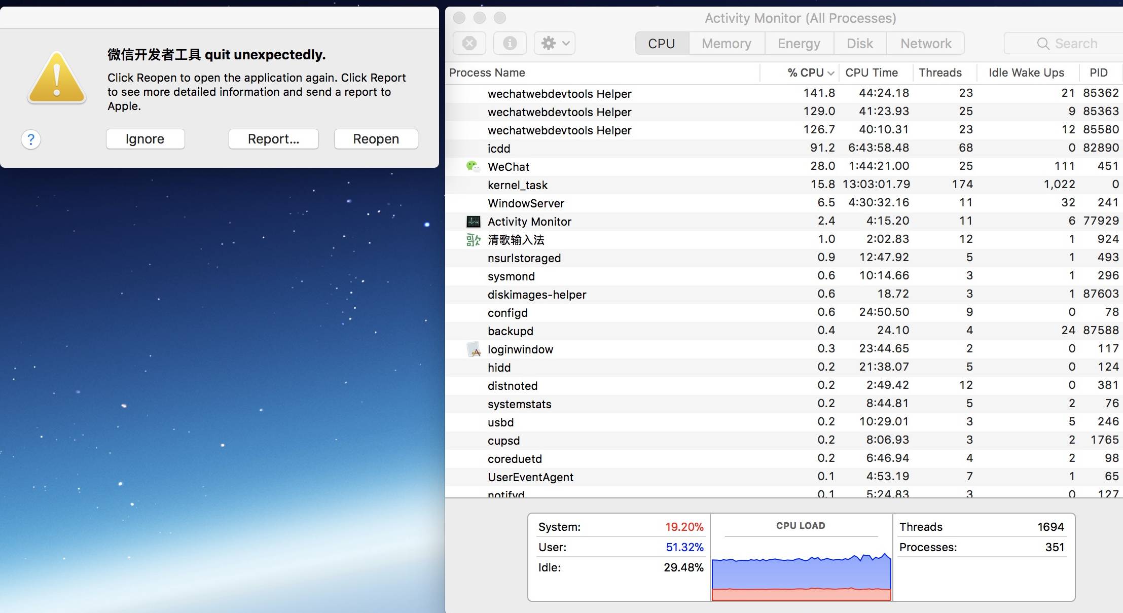Viewport: 1123px width, 613px height.
Task: Click the yellow warning triangle icon
Action: [57, 79]
